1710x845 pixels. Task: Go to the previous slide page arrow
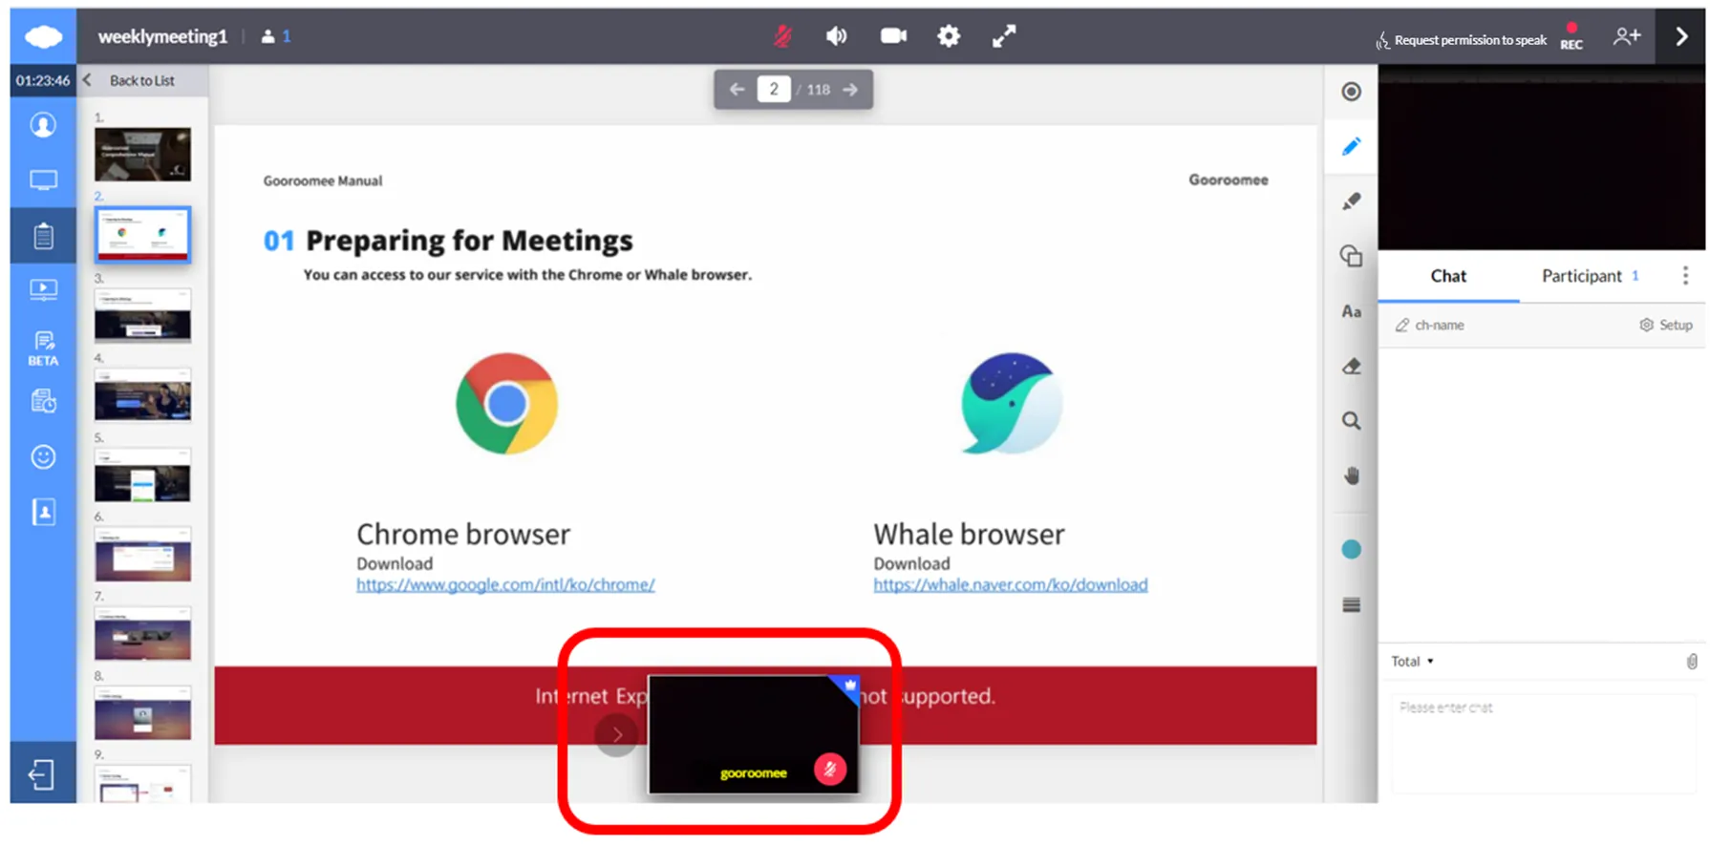pos(737,90)
